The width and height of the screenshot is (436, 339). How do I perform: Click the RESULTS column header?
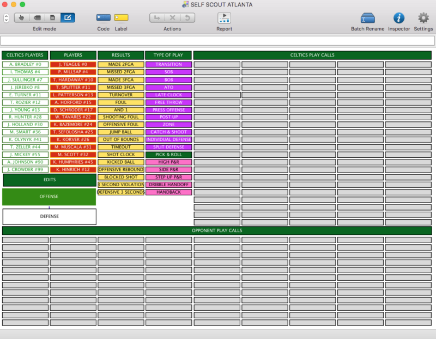pyautogui.click(x=121, y=55)
